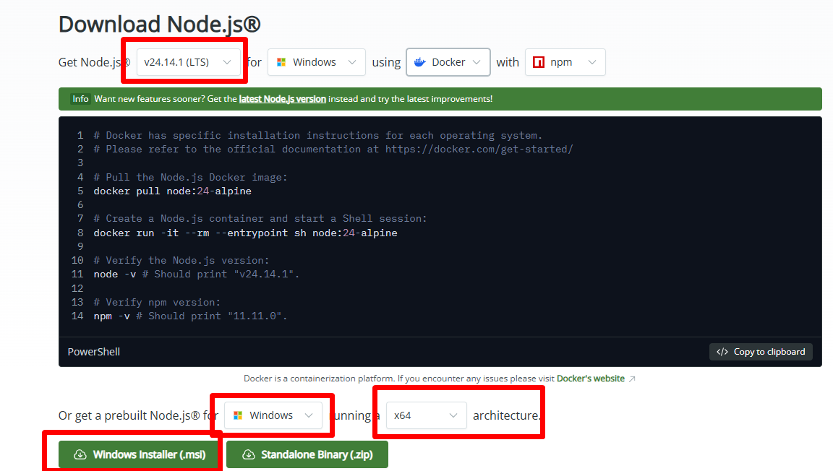The width and height of the screenshot is (833, 471).
Task: Open the prebuilt Node.js Windows platform dropdown
Action: click(x=273, y=415)
